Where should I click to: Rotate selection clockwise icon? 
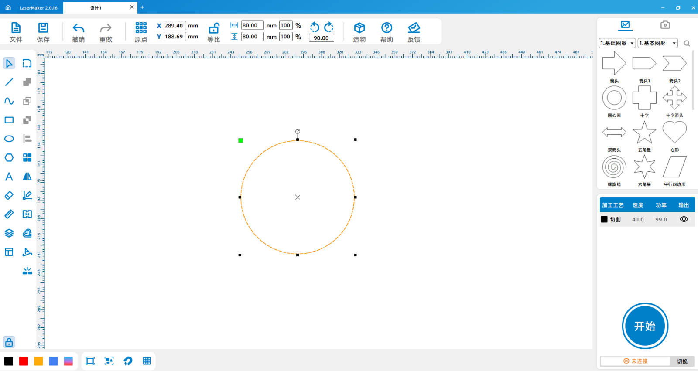329,27
